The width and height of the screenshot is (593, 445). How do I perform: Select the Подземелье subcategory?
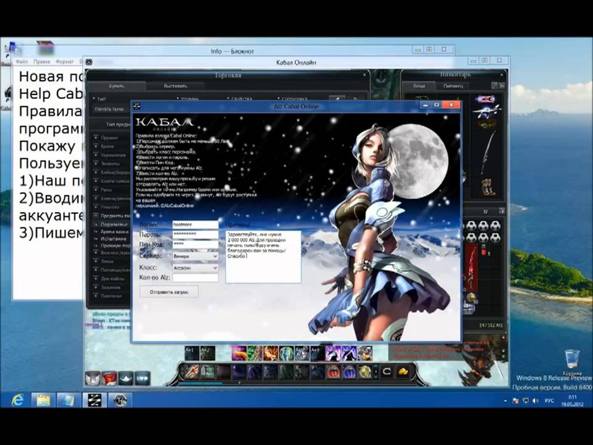[114, 224]
